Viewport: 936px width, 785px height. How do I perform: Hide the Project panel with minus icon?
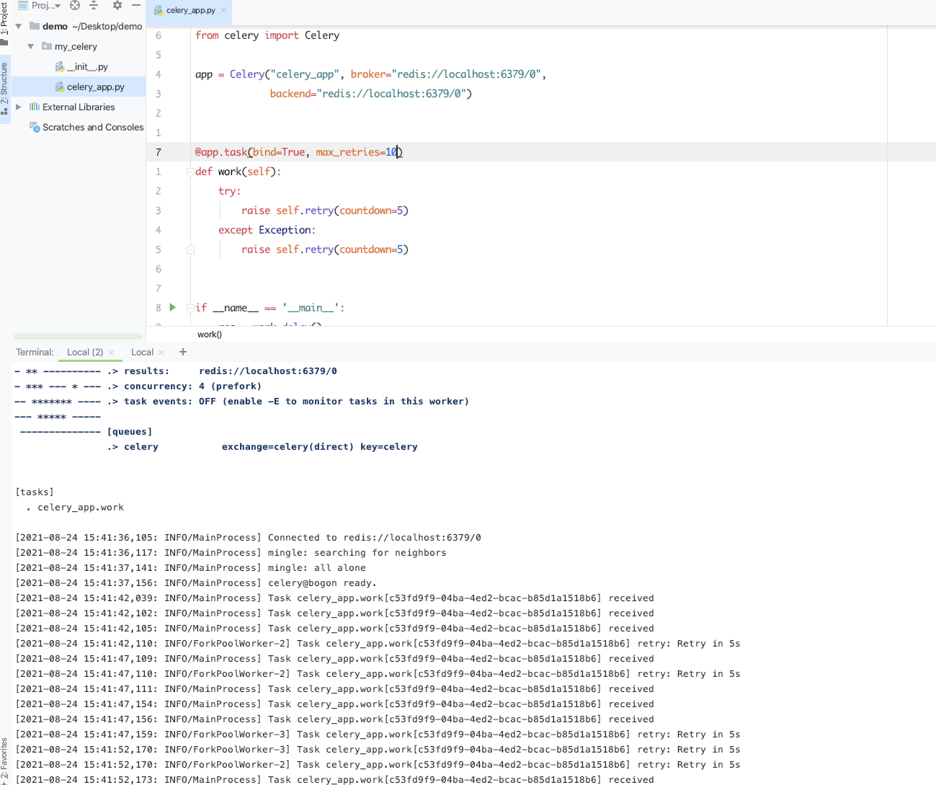coord(135,5)
